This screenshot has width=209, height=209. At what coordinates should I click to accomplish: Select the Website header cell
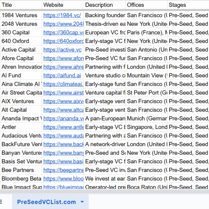pos(63,5)
